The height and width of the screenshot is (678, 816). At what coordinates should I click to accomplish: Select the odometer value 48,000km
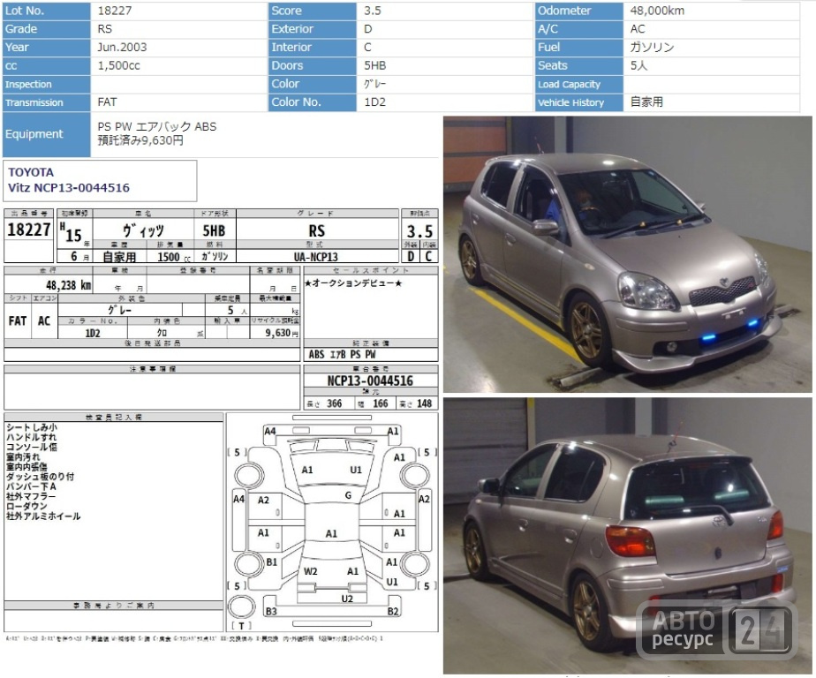pyautogui.click(x=657, y=11)
